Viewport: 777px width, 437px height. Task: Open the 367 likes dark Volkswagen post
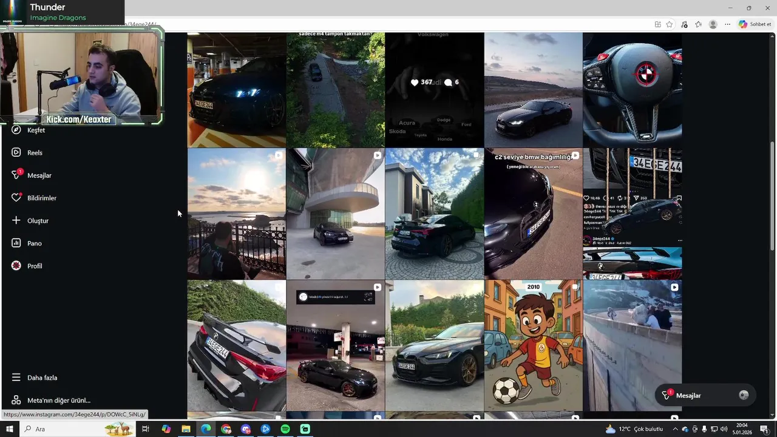pos(435,89)
